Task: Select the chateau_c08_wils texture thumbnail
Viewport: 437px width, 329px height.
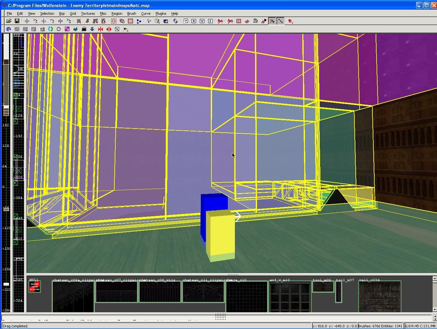Action: pyautogui.click(x=160, y=292)
